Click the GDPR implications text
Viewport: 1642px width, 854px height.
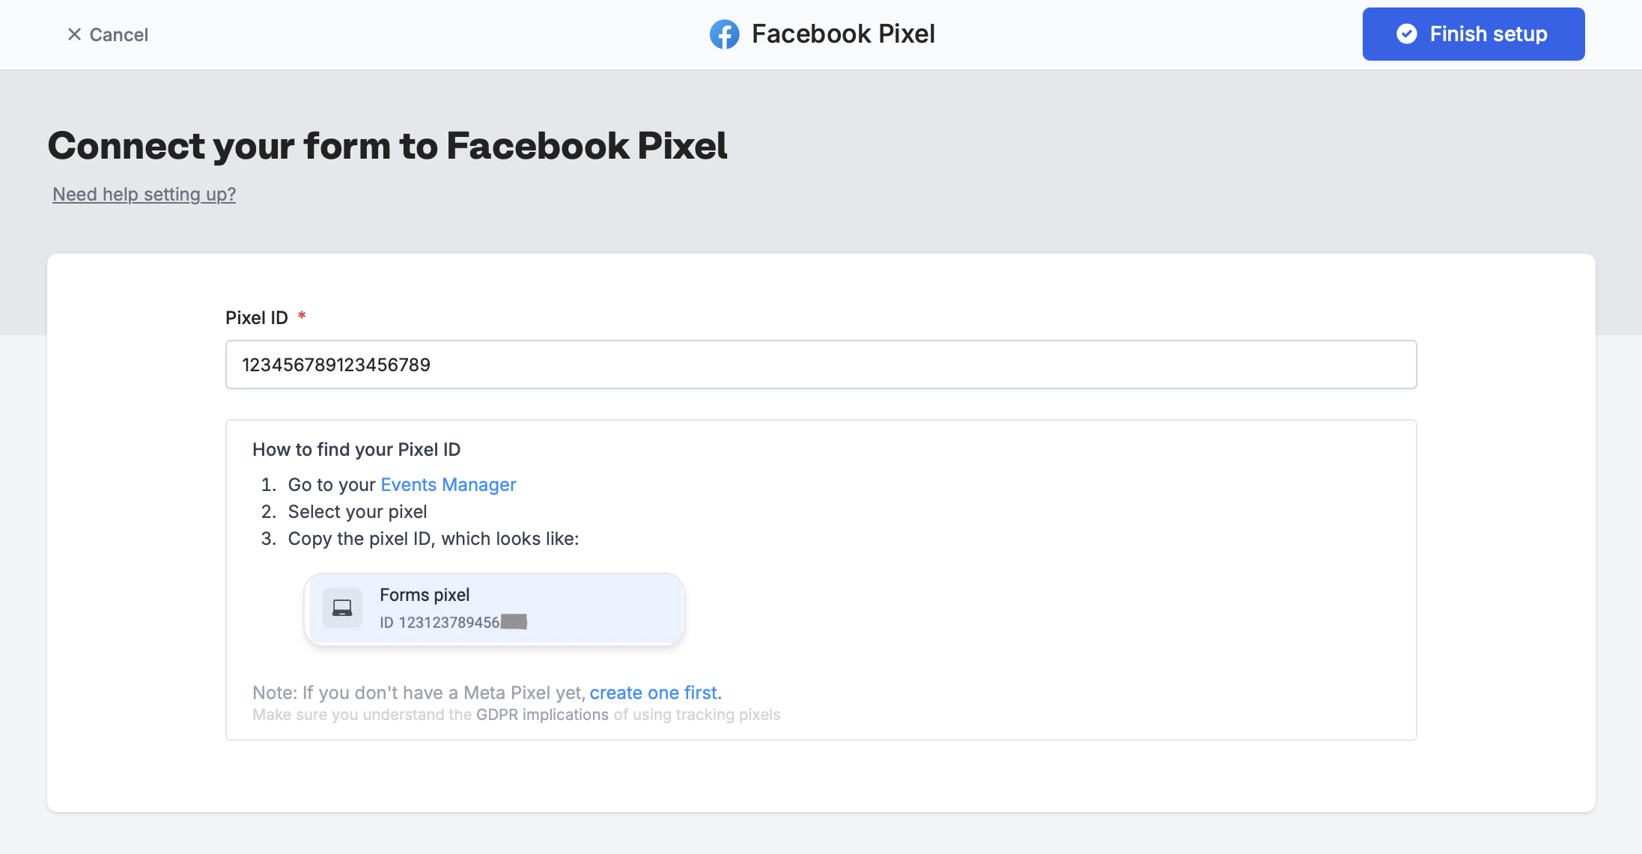tap(541, 715)
